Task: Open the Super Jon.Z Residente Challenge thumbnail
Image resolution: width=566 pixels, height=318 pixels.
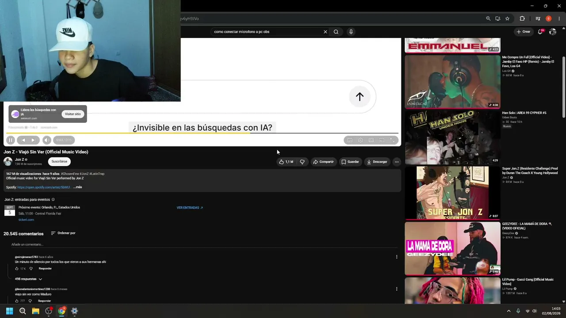Action: click(x=452, y=193)
